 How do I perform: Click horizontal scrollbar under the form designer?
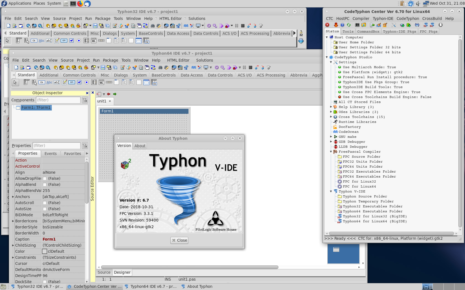coord(190,267)
